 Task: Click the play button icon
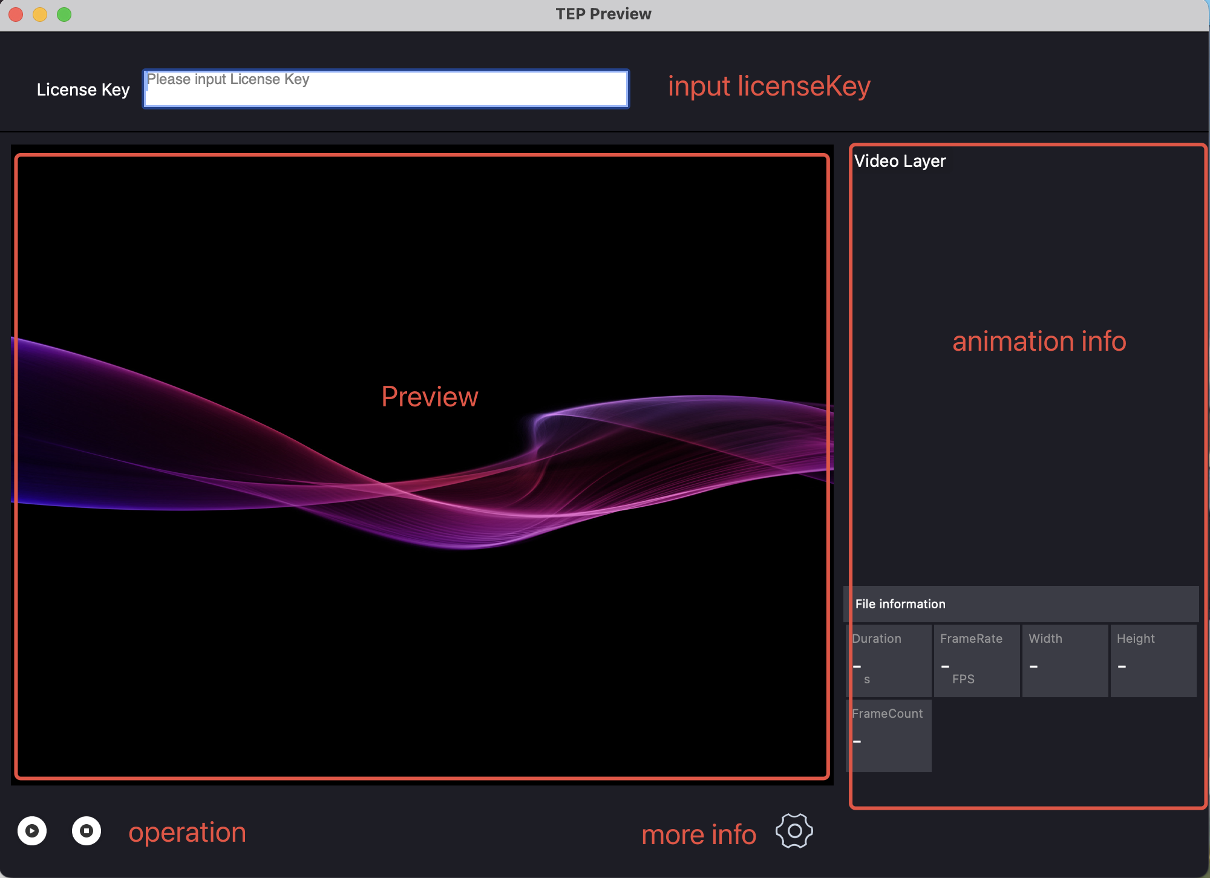[x=32, y=831]
